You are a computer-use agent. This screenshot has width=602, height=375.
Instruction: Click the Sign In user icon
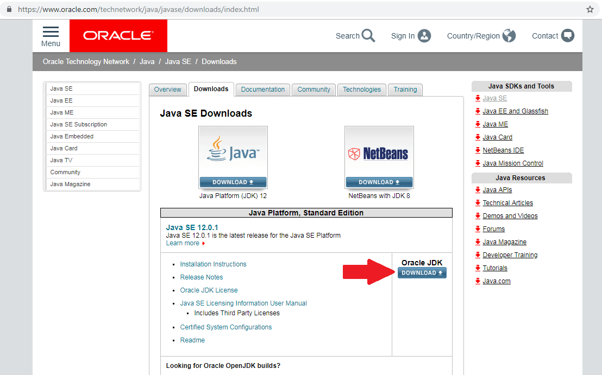(424, 36)
